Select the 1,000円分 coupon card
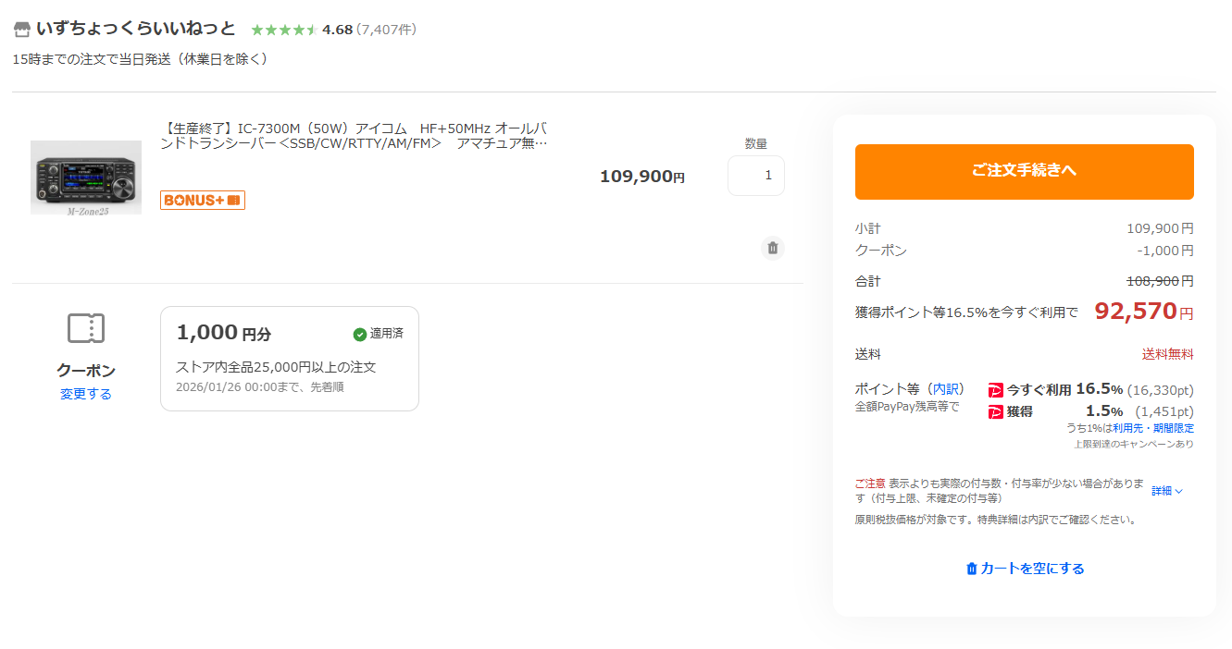Image resolution: width=1232 pixels, height=649 pixels. (289, 359)
